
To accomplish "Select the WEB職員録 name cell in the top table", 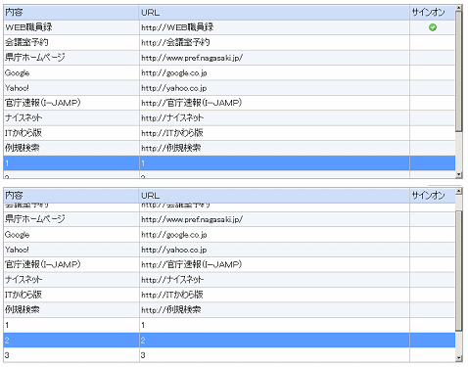I will [x=71, y=27].
